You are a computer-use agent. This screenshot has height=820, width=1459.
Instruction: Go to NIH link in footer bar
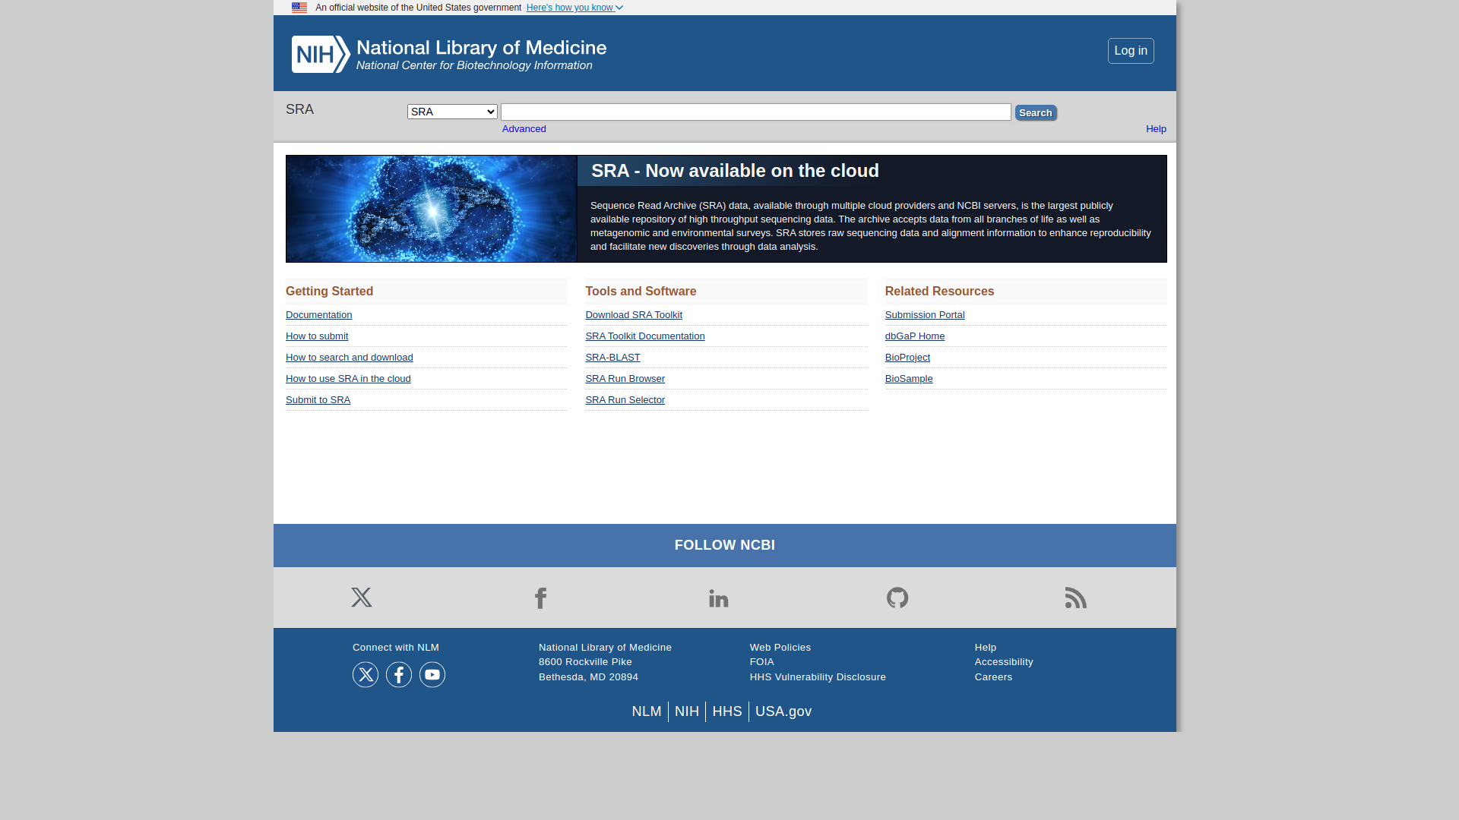pos(687,711)
